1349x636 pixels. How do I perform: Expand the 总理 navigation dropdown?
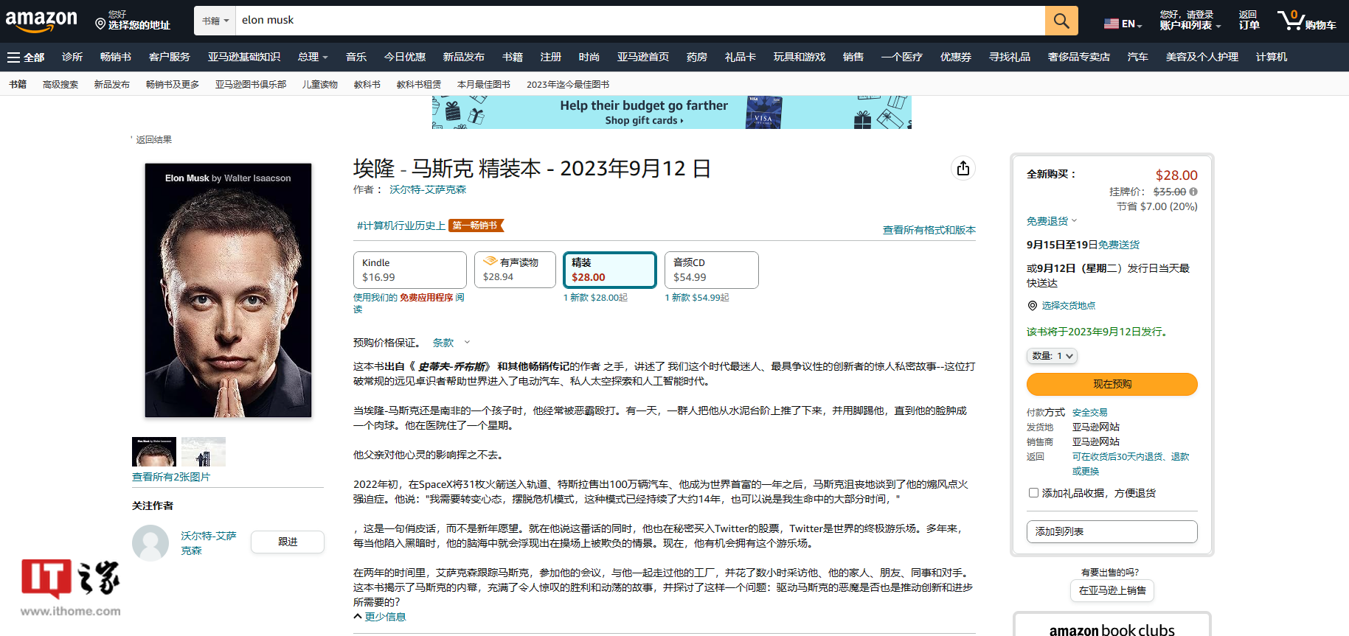click(313, 57)
